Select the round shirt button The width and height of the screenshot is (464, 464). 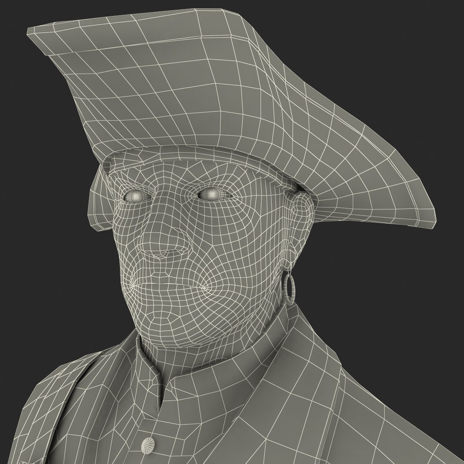[x=148, y=446]
